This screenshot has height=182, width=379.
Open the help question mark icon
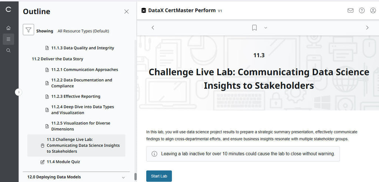coord(362,10)
